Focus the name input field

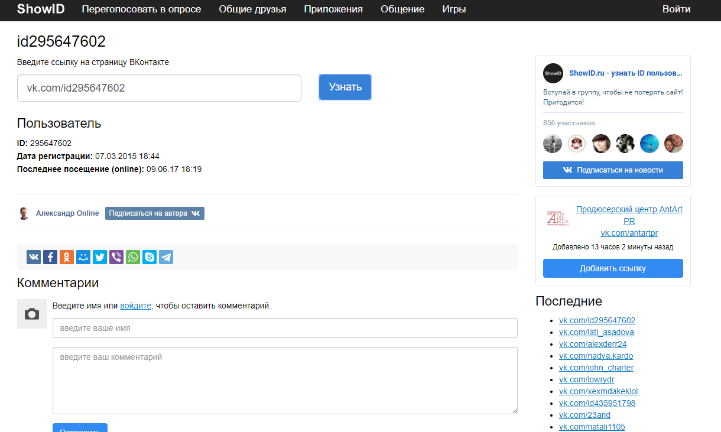pyautogui.click(x=285, y=328)
